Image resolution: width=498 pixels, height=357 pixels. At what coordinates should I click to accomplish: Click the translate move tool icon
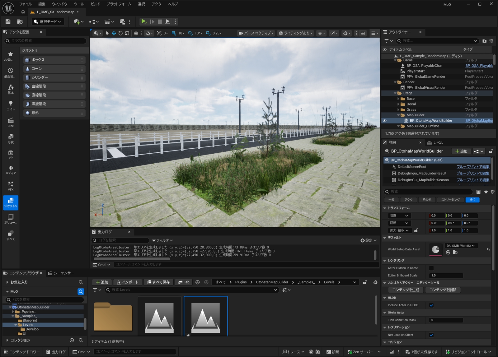coord(114,33)
